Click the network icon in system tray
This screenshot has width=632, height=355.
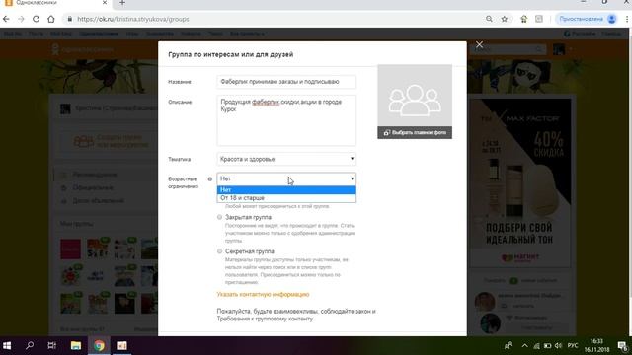coord(536,346)
